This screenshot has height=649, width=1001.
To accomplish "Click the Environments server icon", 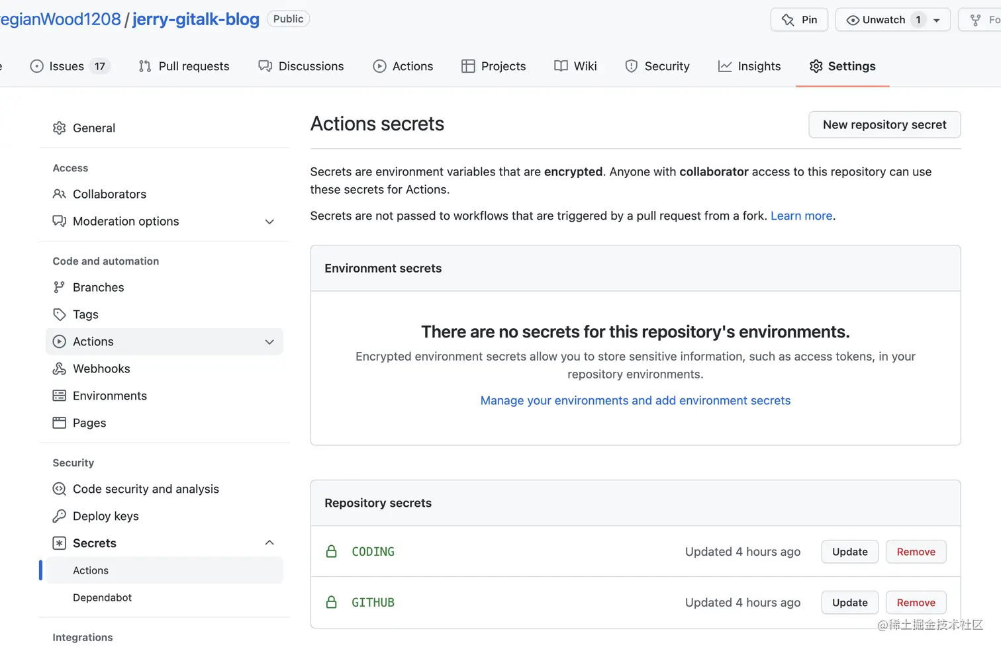I will tap(59, 396).
